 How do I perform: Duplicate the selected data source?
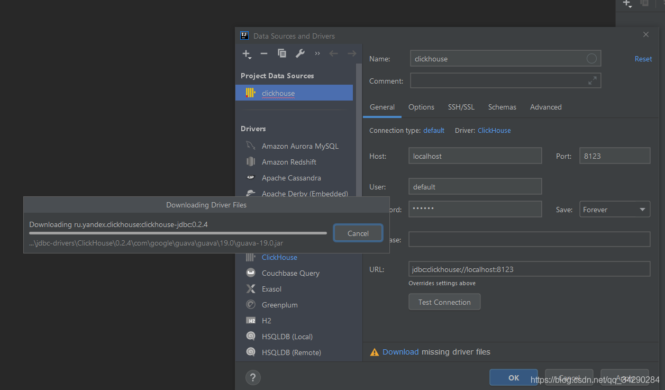pyautogui.click(x=282, y=53)
